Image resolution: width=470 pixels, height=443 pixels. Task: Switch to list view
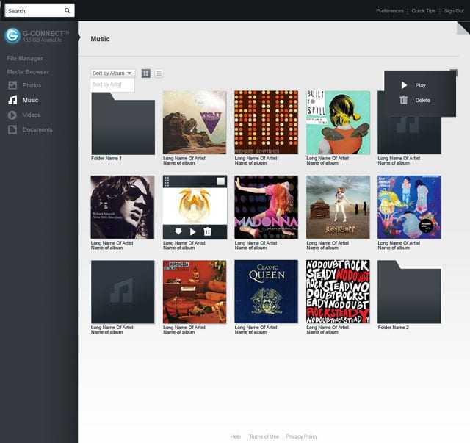point(159,73)
